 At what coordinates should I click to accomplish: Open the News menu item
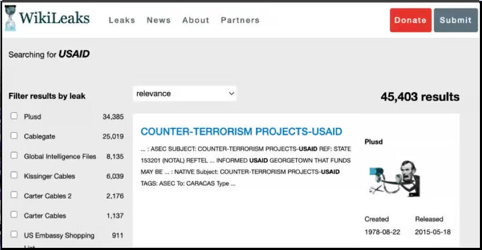(159, 20)
